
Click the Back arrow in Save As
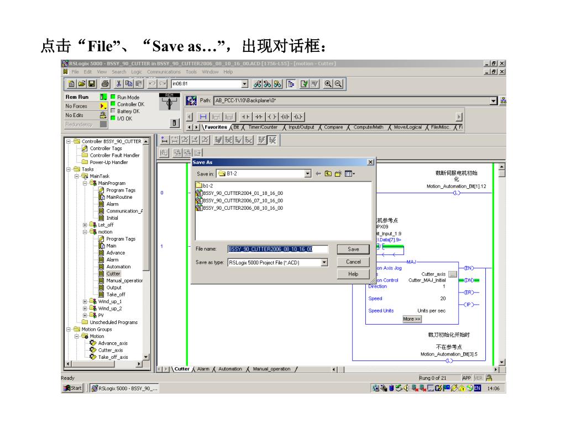pos(318,174)
